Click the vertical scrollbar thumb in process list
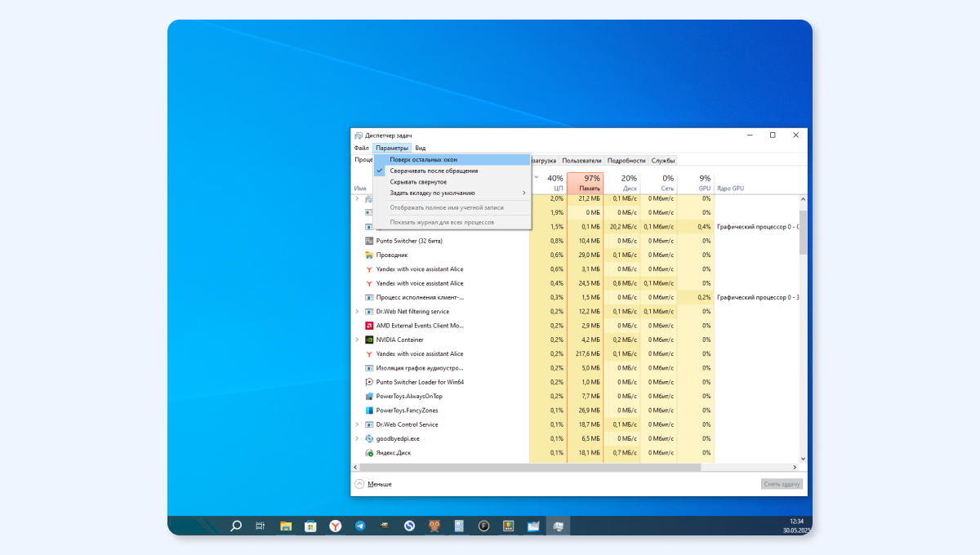980x555 pixels. pos(803,232)
